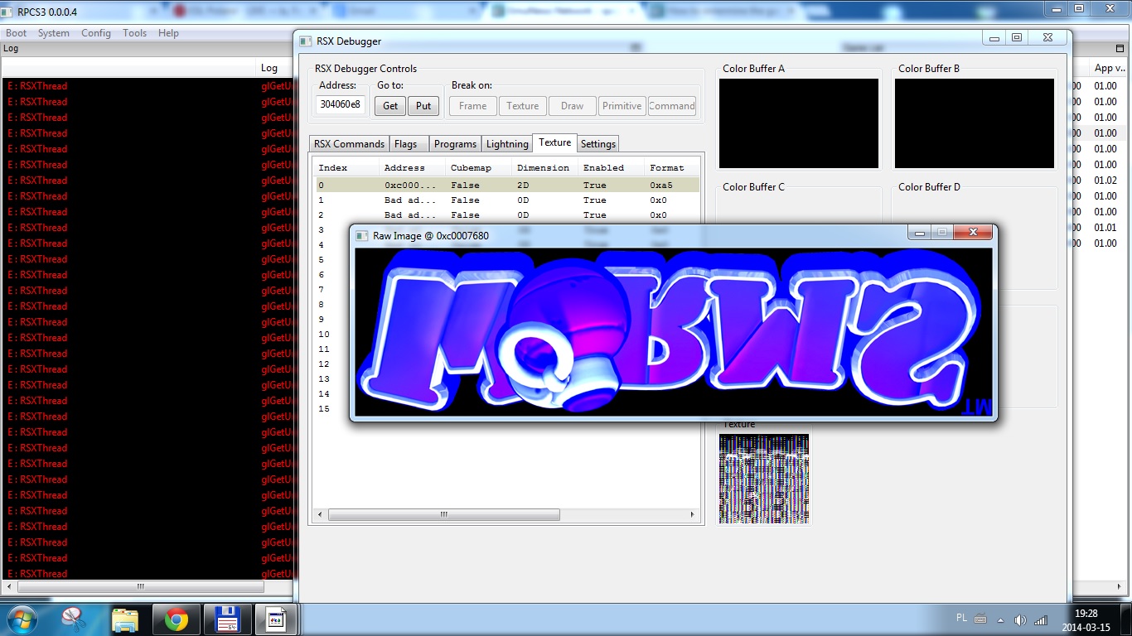Screen dimensions: 1132x636
Task: Open the System menu
Action: 54,33
